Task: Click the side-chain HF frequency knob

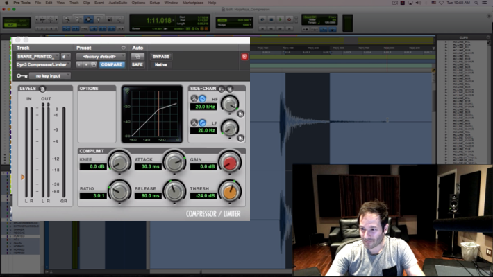Action: (x=230, y=104)
